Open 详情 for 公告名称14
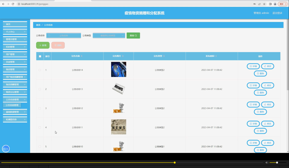The height and width of the screenshot is (168, 289). (x=253, y=66)
